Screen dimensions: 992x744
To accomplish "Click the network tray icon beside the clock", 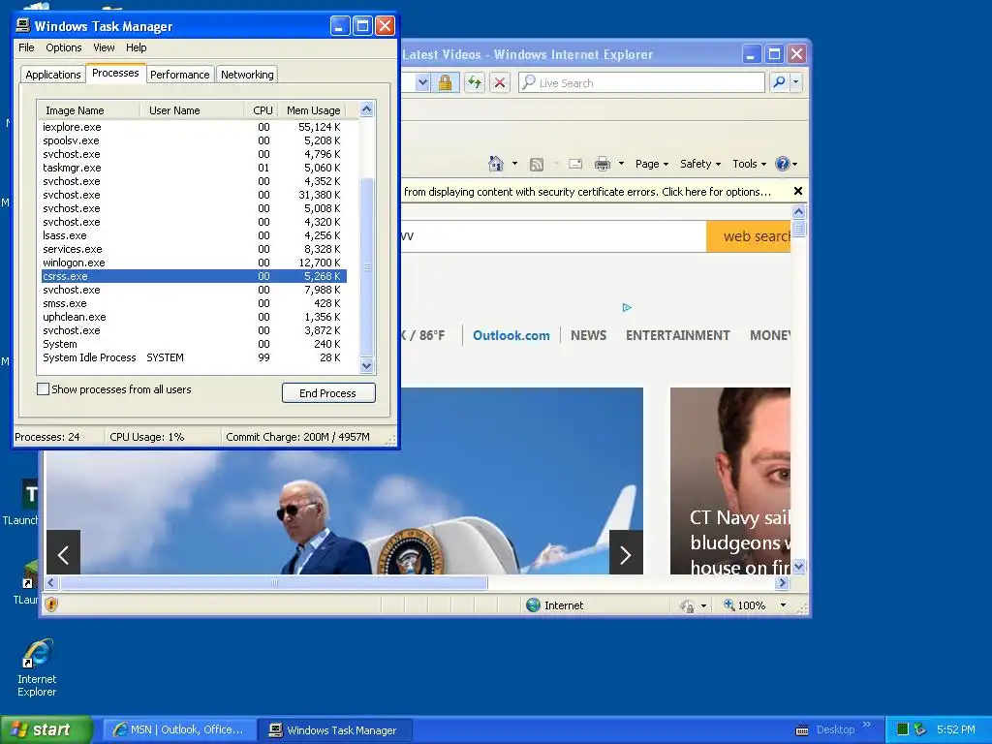I will 920,729.
